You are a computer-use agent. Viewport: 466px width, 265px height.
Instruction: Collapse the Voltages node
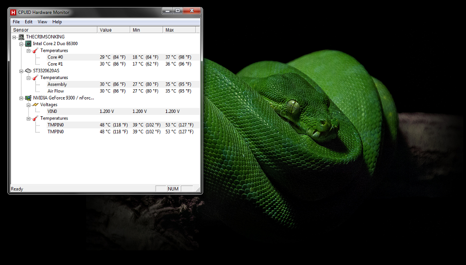(x=28, y=105)
